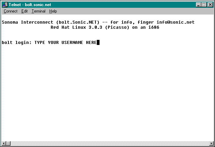Click 'Sonoma Interconnect' banner text
The width and height of the screenshot is (215, 147).
(28, 22)
